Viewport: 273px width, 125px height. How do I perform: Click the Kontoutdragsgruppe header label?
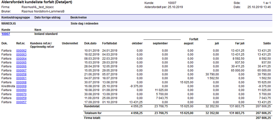16,17
